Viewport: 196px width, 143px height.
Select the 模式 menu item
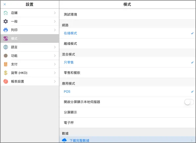coord(30,39)
